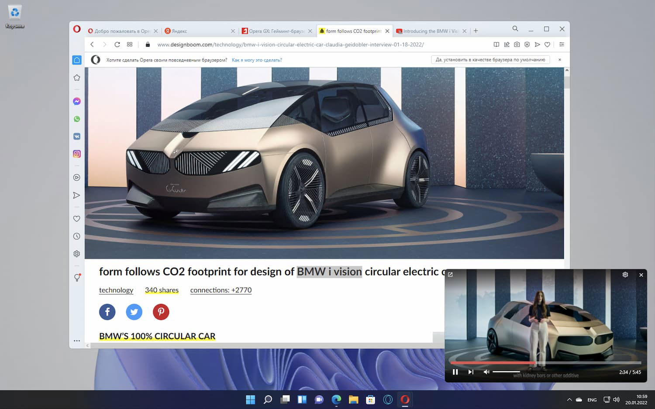655x409 pixels.
Task: Open the Opera main menu logo
Action: pyautogui.click(x=77, y=29)
